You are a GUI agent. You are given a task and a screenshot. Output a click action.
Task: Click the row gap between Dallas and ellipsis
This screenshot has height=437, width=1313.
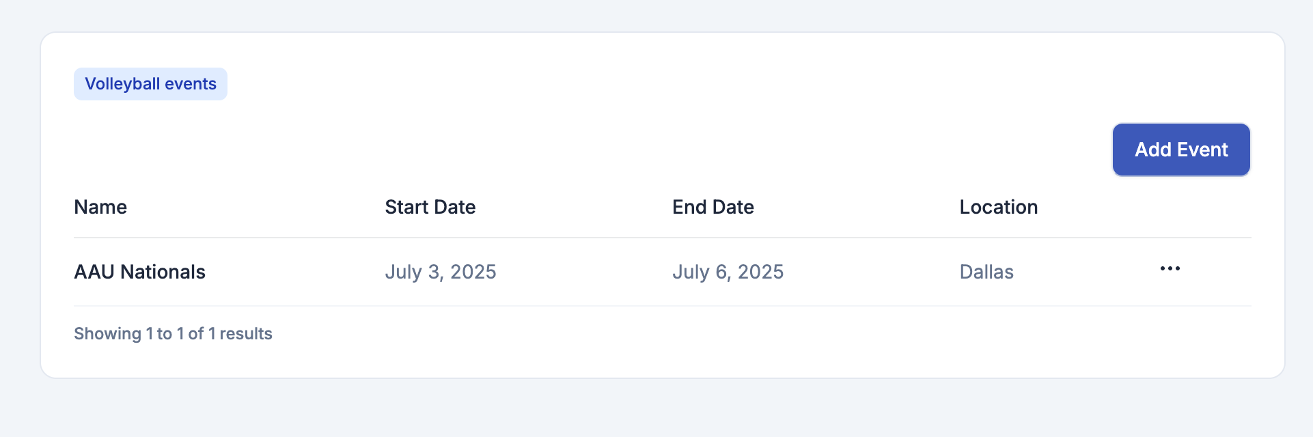pyautogui.click(x=1086, y=272)
